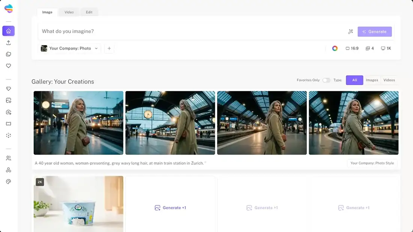This screenshot has width=413, height=232.
Task: Switch to the Video tab
Action: (x=69, y=12)
